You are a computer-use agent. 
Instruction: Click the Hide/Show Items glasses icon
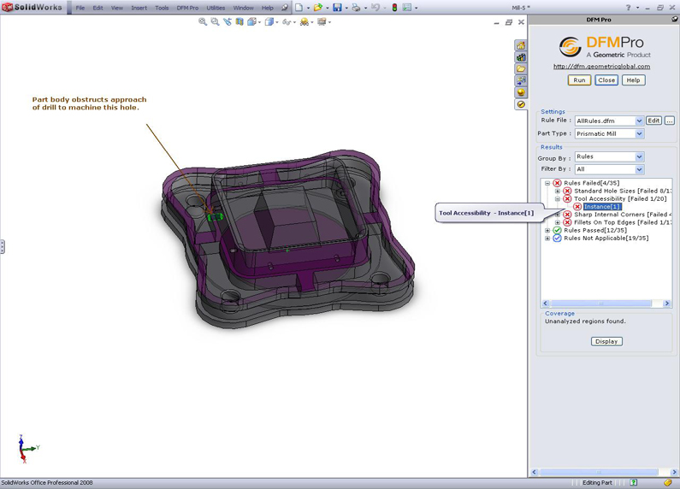pyautogui.click(x=287, y=21)
